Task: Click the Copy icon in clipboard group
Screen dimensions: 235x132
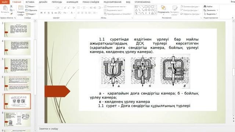Action: 11,10
